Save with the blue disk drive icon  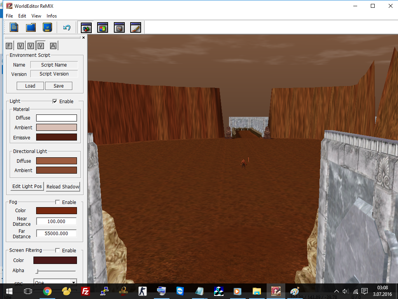(47, 28)
